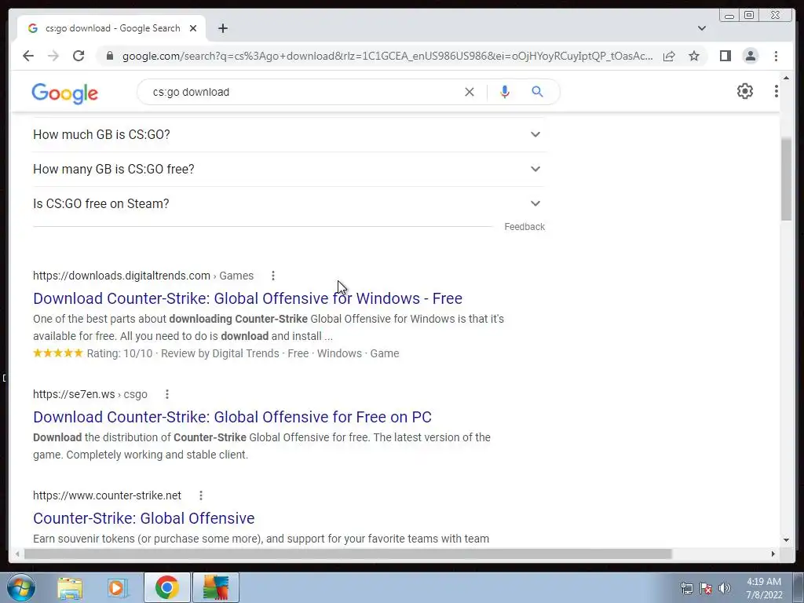The width and height of the screenshot is (804, 603).
Task: Start voice search with microphone
Action: [x=505, y=92]
